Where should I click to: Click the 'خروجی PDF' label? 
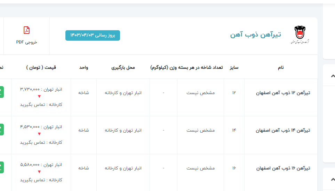pyautogui.click(x=26, y=42)
